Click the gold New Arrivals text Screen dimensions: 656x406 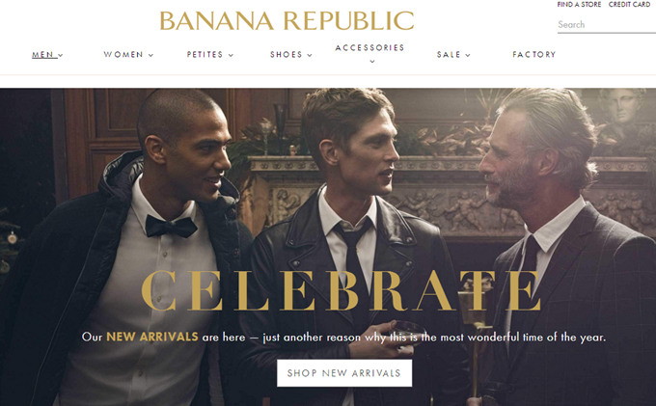pos(152,337)
